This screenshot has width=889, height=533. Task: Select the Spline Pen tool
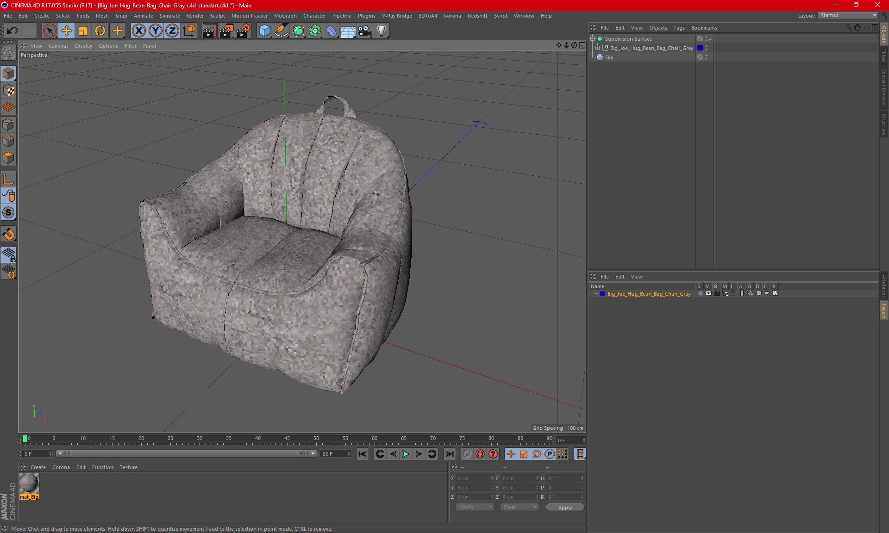point(281,31)
